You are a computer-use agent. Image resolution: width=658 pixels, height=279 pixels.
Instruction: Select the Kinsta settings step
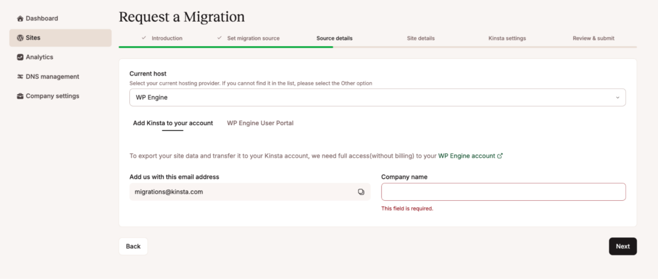tap(507, 38)
